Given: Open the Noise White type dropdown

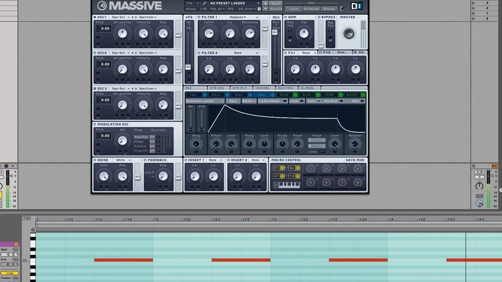Looking at the screenshot, I should 122,160.
